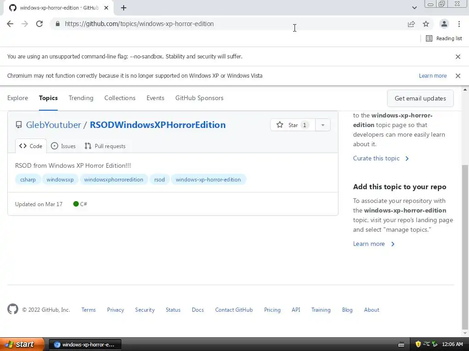Open the Status footer link

click(173, 310)
